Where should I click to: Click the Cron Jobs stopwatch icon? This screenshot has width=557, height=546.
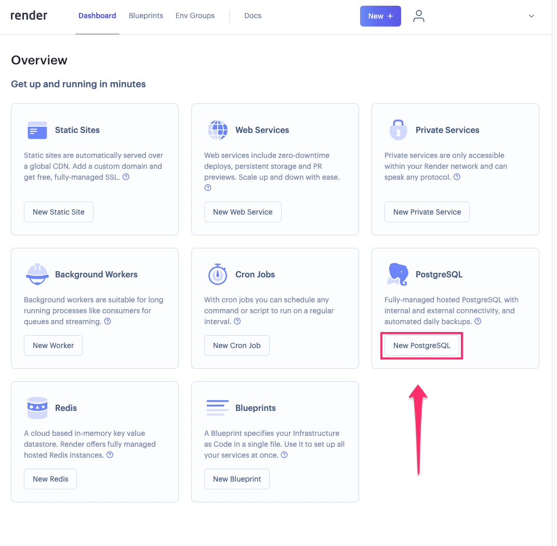(x=218, y=274)
